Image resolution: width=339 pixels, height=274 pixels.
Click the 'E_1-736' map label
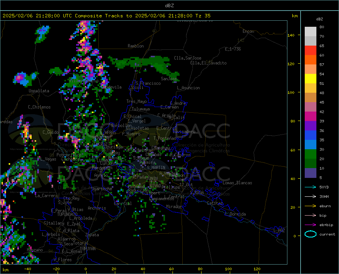pos(233,49)
